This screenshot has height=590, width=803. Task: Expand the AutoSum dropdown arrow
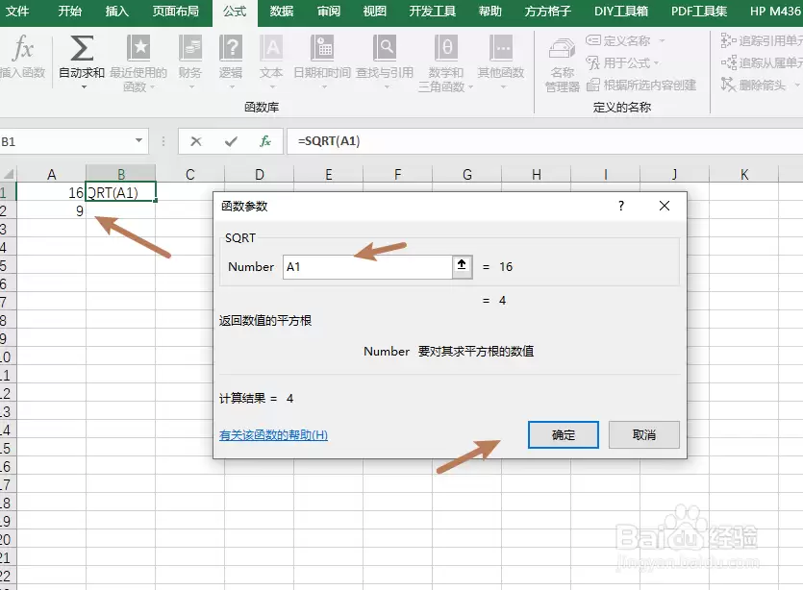[x=84, y=87]
